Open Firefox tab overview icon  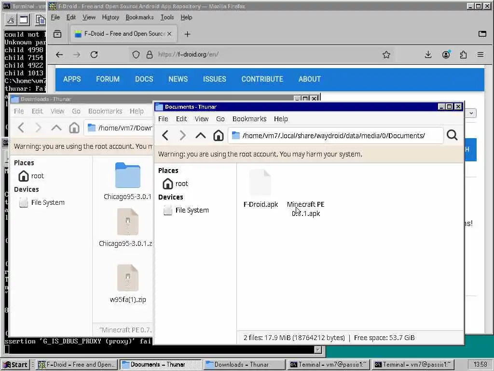(482, 34)
